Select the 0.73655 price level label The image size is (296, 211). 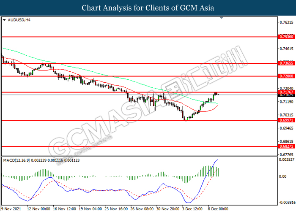click(286, 63)
